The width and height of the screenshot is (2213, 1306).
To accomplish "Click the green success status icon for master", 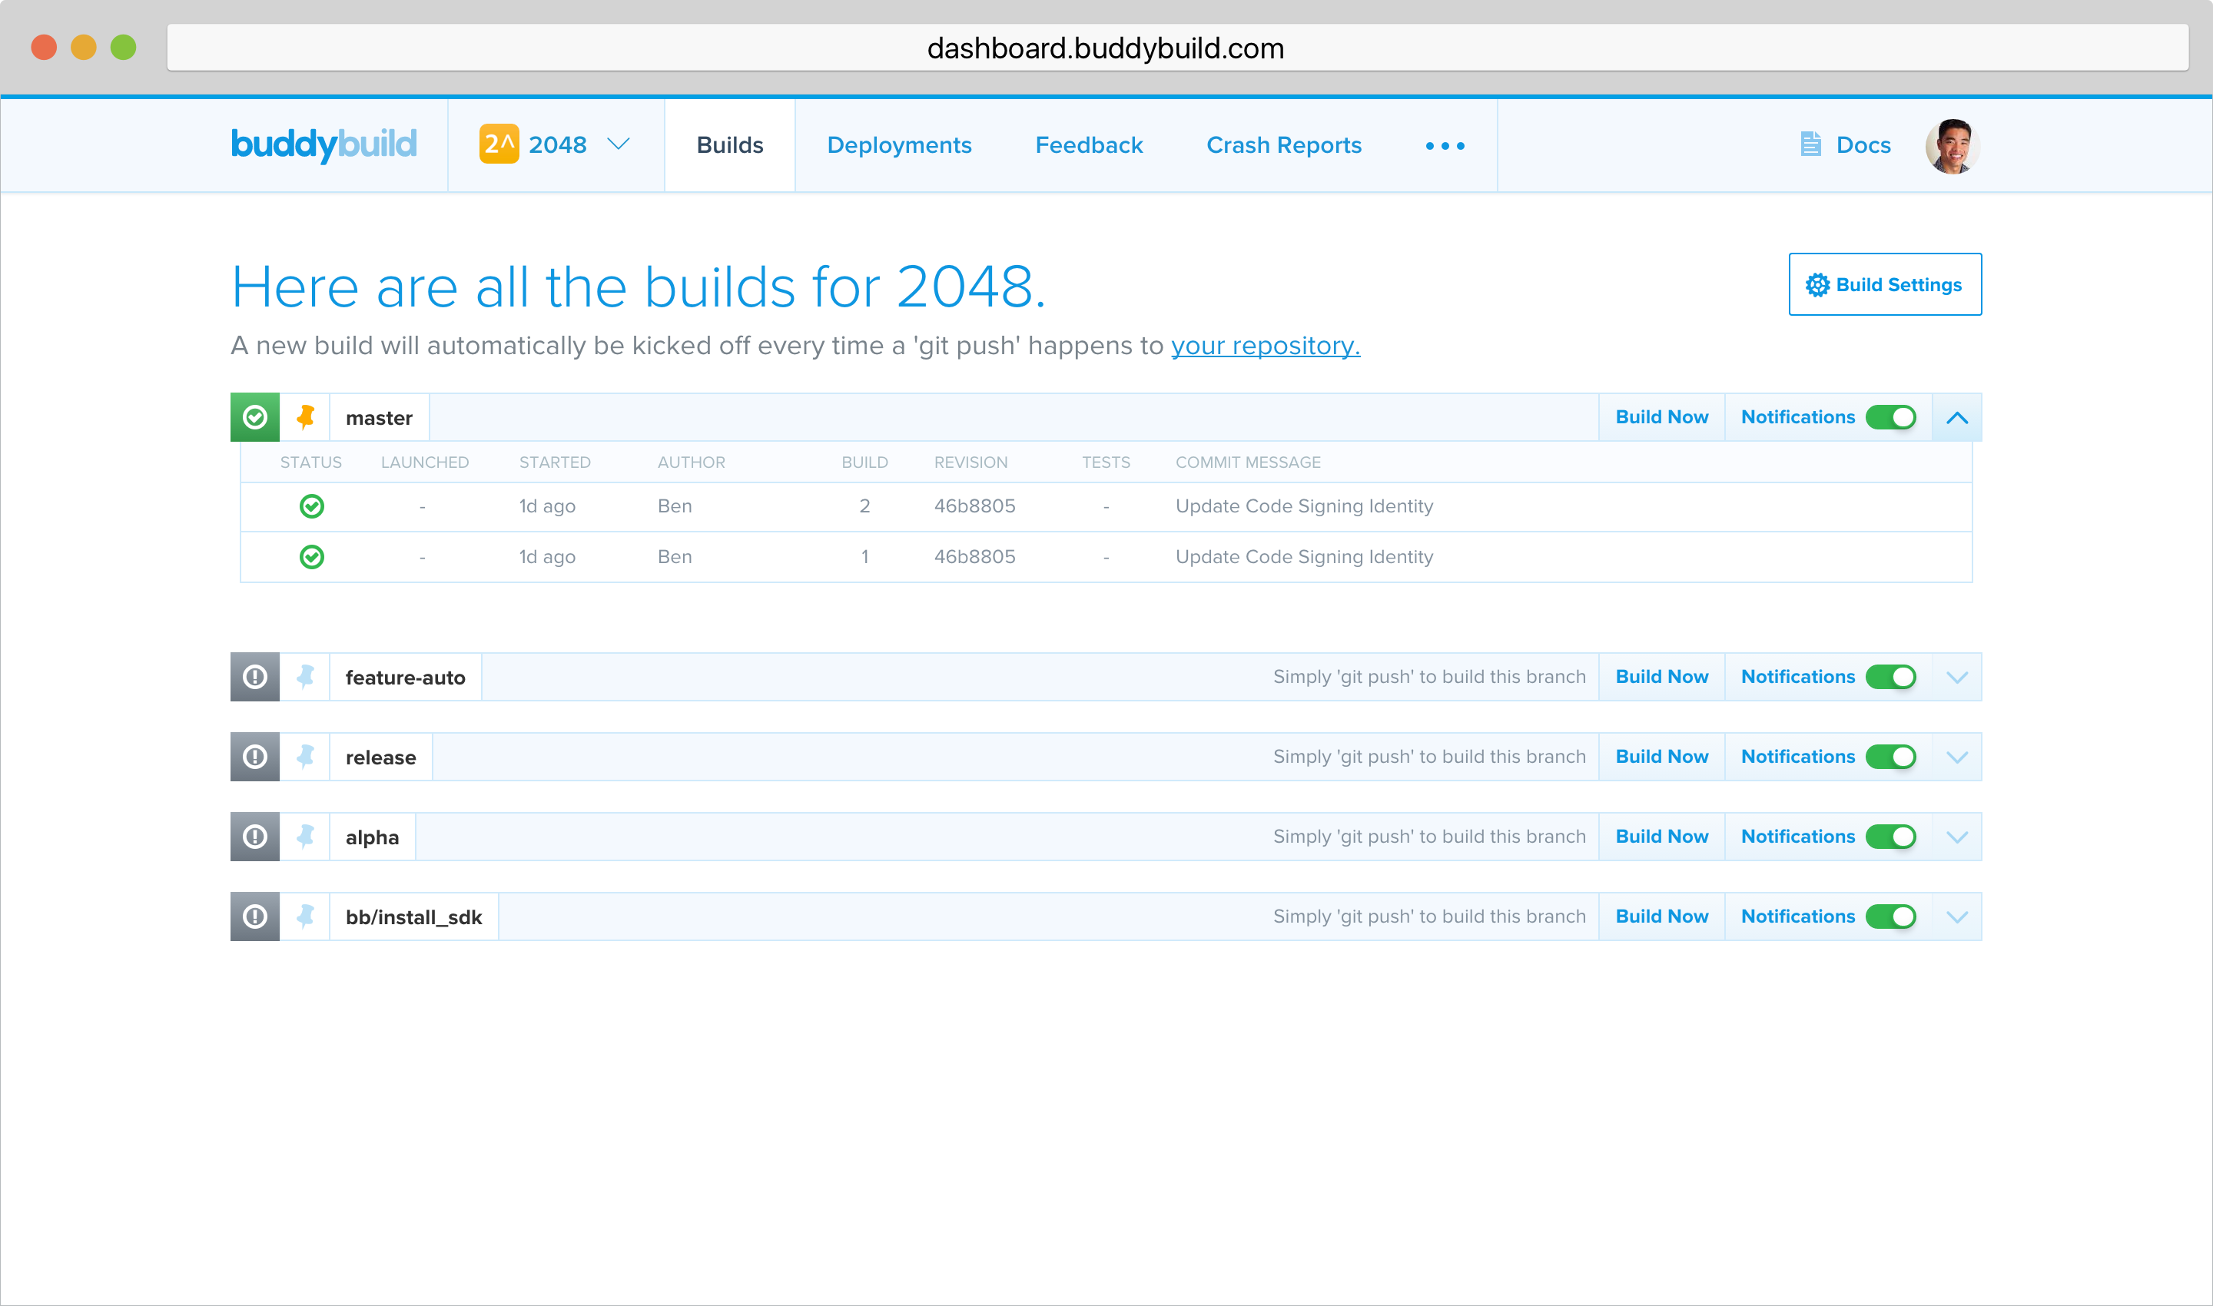I will [x=255, y=417].
